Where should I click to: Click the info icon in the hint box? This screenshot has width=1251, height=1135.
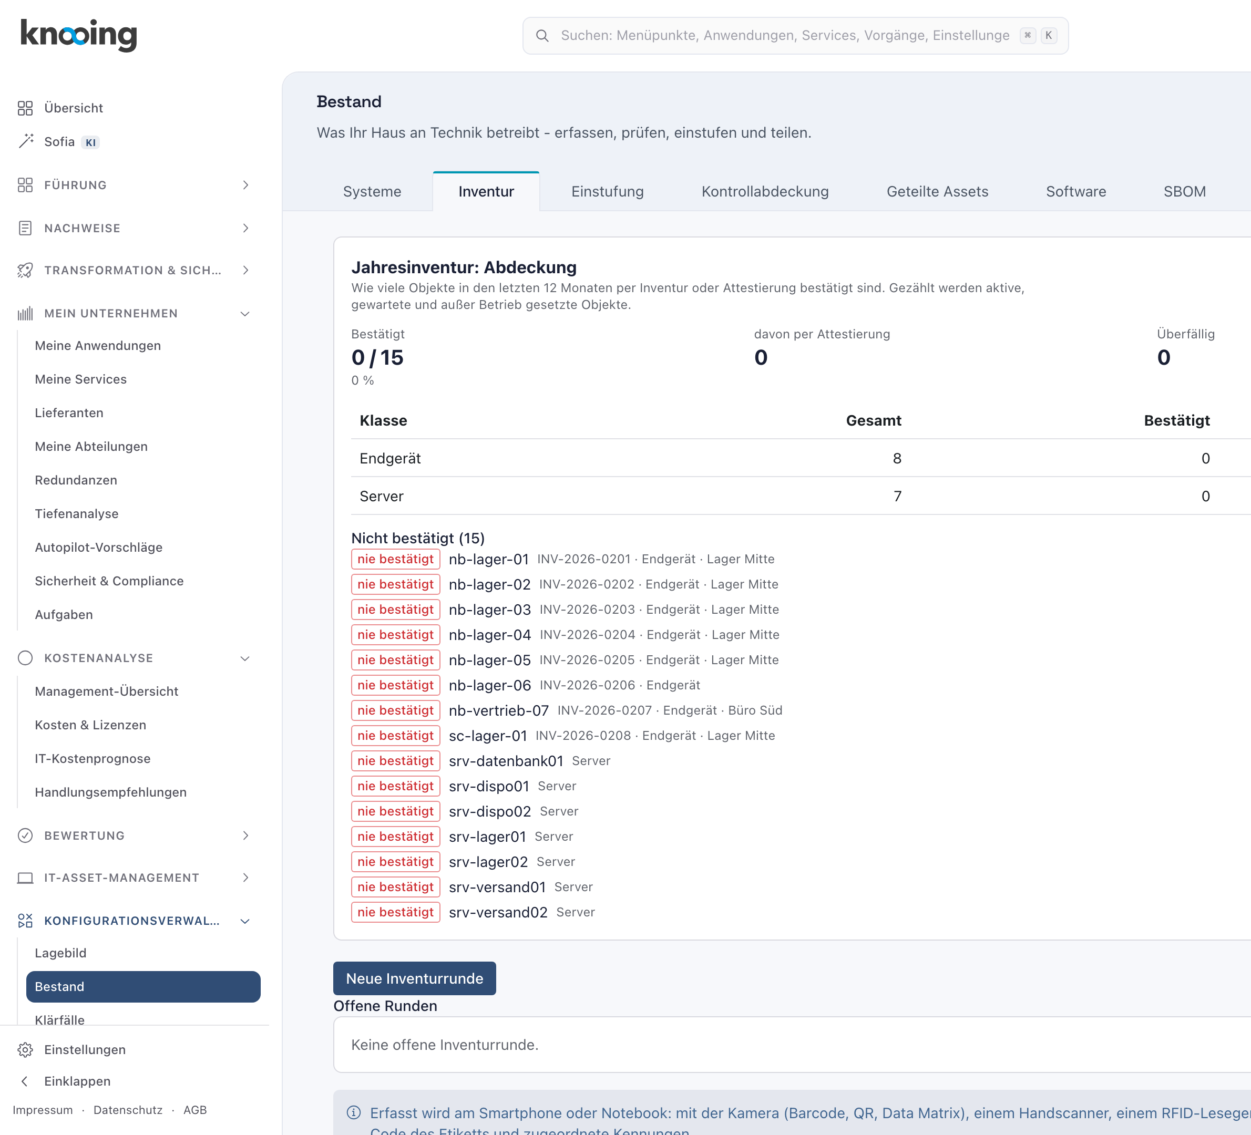pyautogui.click(x=354, y=1113)
